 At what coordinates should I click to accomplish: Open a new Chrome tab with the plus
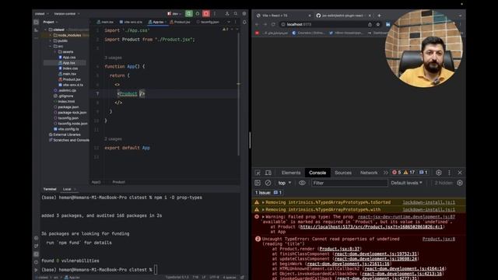click(x=379, y=16)
